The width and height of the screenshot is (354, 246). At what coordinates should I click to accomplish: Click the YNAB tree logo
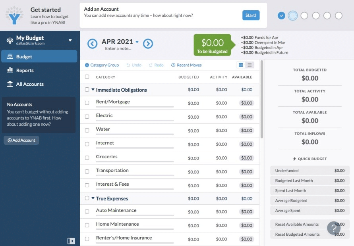(14, 15)
